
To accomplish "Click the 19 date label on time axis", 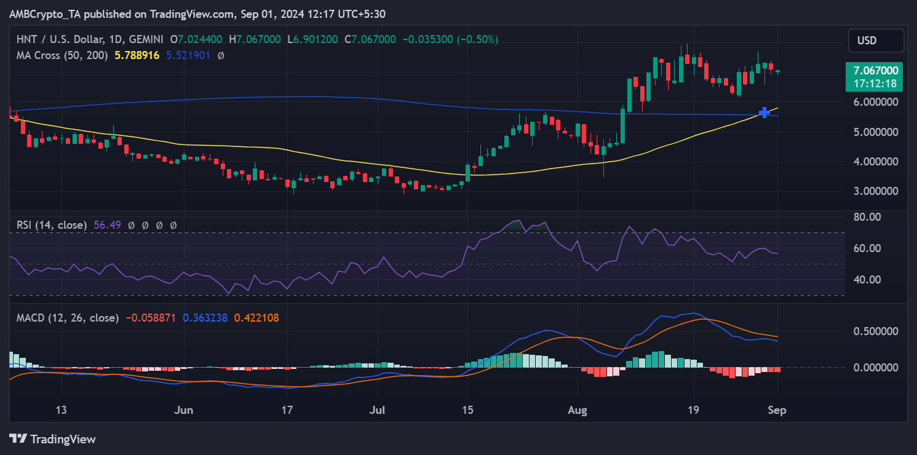I will (x=694, y=410).
